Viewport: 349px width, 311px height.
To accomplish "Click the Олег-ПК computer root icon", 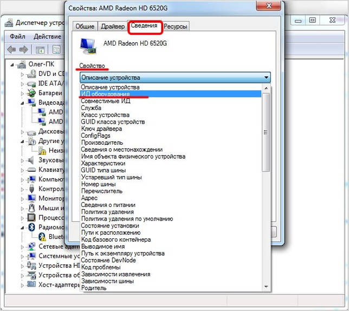I will click(22, 64).
